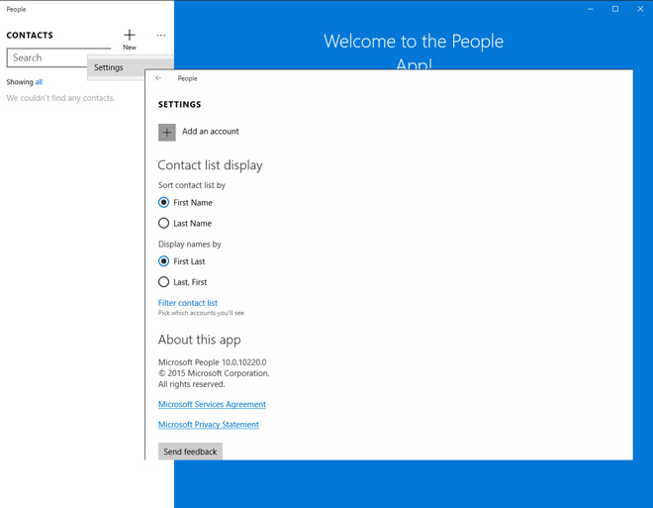Maximize the People window
The height and width of the screenshot is (508, 653).
[x=614, y=9]
